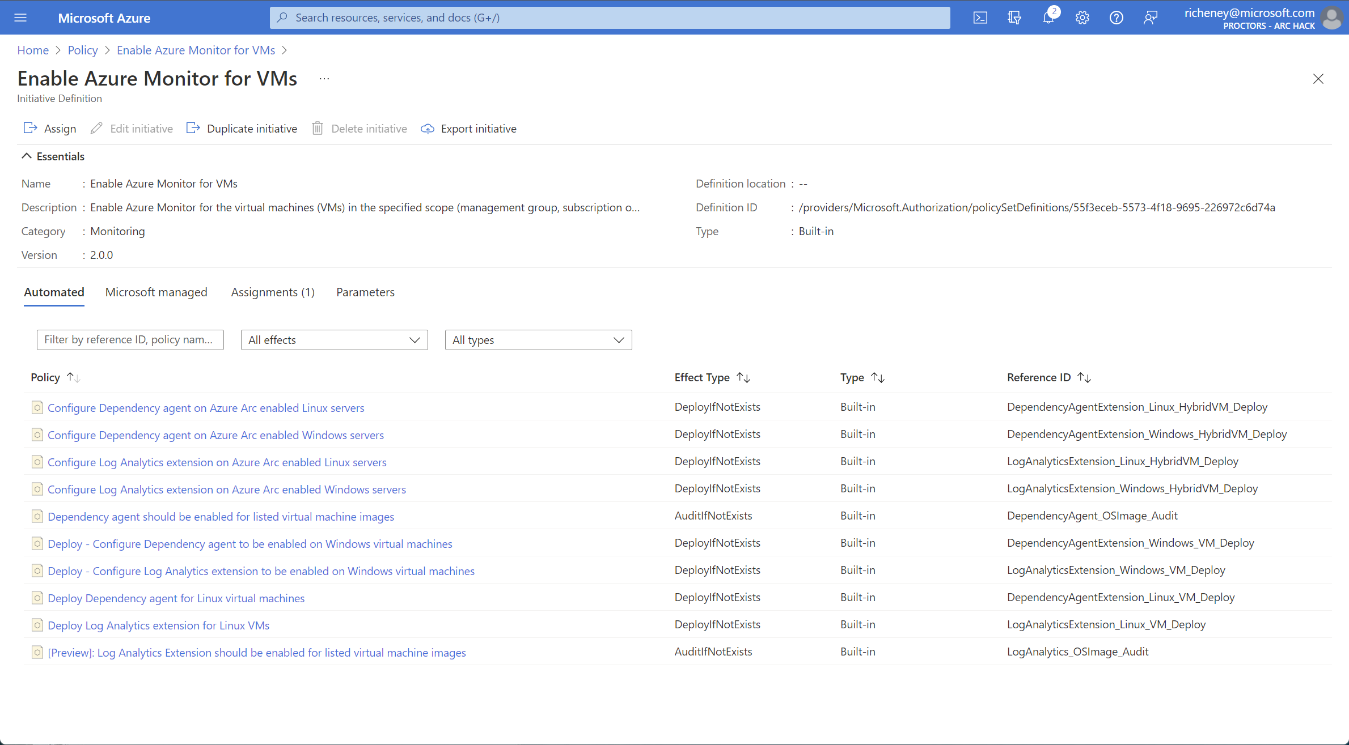The width and height of the screenshot is (1349, 745).
Task: Open the All effects dropdown
Action: click(x=333, y=339)
